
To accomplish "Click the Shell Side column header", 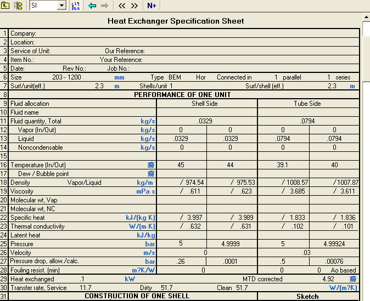I will pyautogui.click(x=205, y=104).
